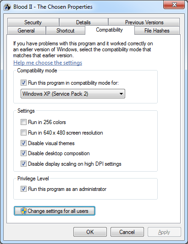
Task: Switch to the Previous Versions tab
Action: (x=144, y=22)
